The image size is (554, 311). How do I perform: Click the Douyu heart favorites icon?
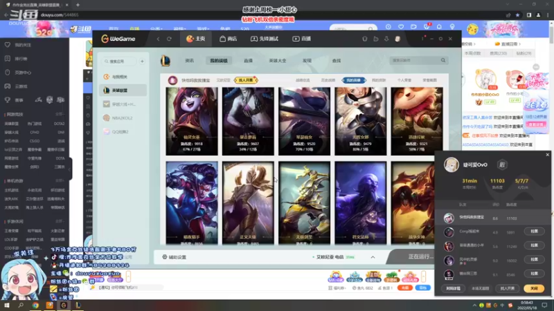tap(401, 27)
